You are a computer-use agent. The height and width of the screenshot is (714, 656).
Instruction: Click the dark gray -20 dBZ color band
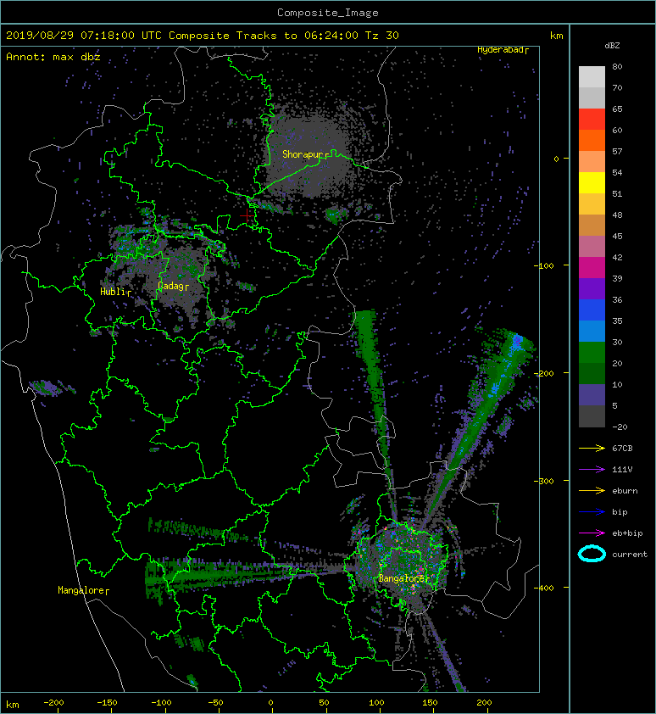tap(592, 416)
